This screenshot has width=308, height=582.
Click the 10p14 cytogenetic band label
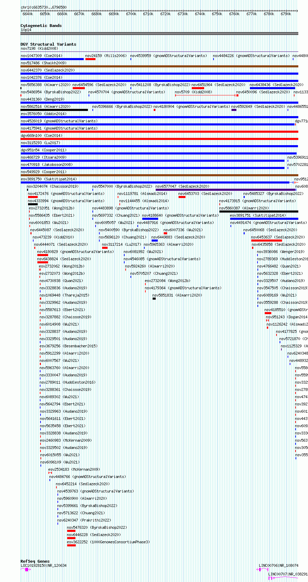click(26, 30)
